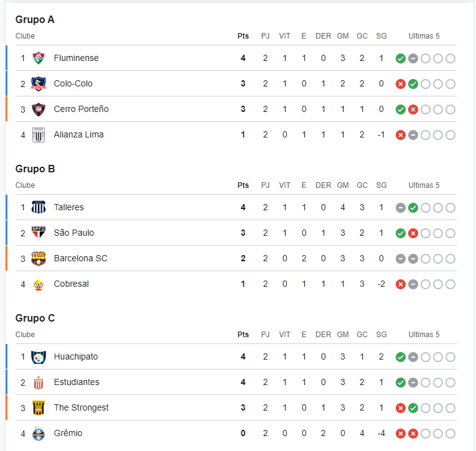Click the Barcelona SC club crest
Image resolution: width=476 pixels, height=451 pixels.
coord(39,259)
